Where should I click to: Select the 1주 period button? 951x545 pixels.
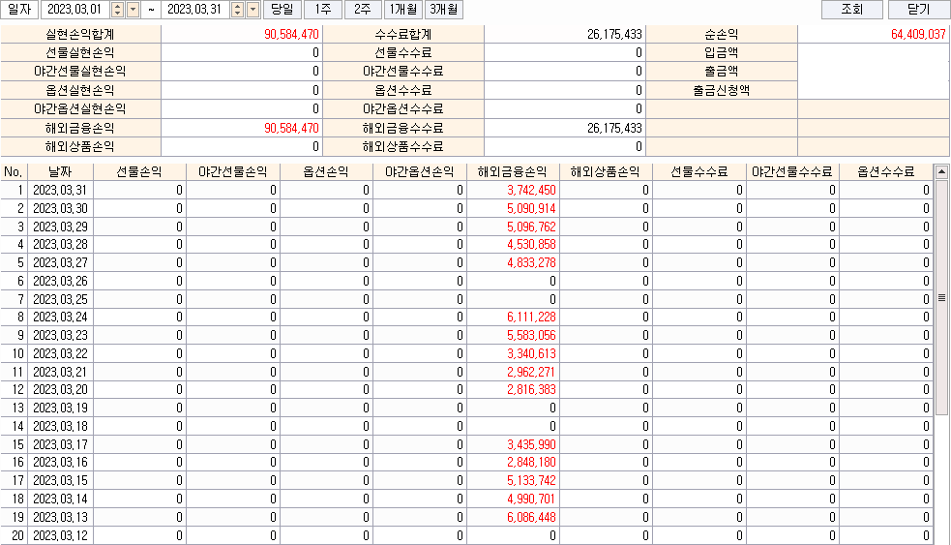[321, 10]
